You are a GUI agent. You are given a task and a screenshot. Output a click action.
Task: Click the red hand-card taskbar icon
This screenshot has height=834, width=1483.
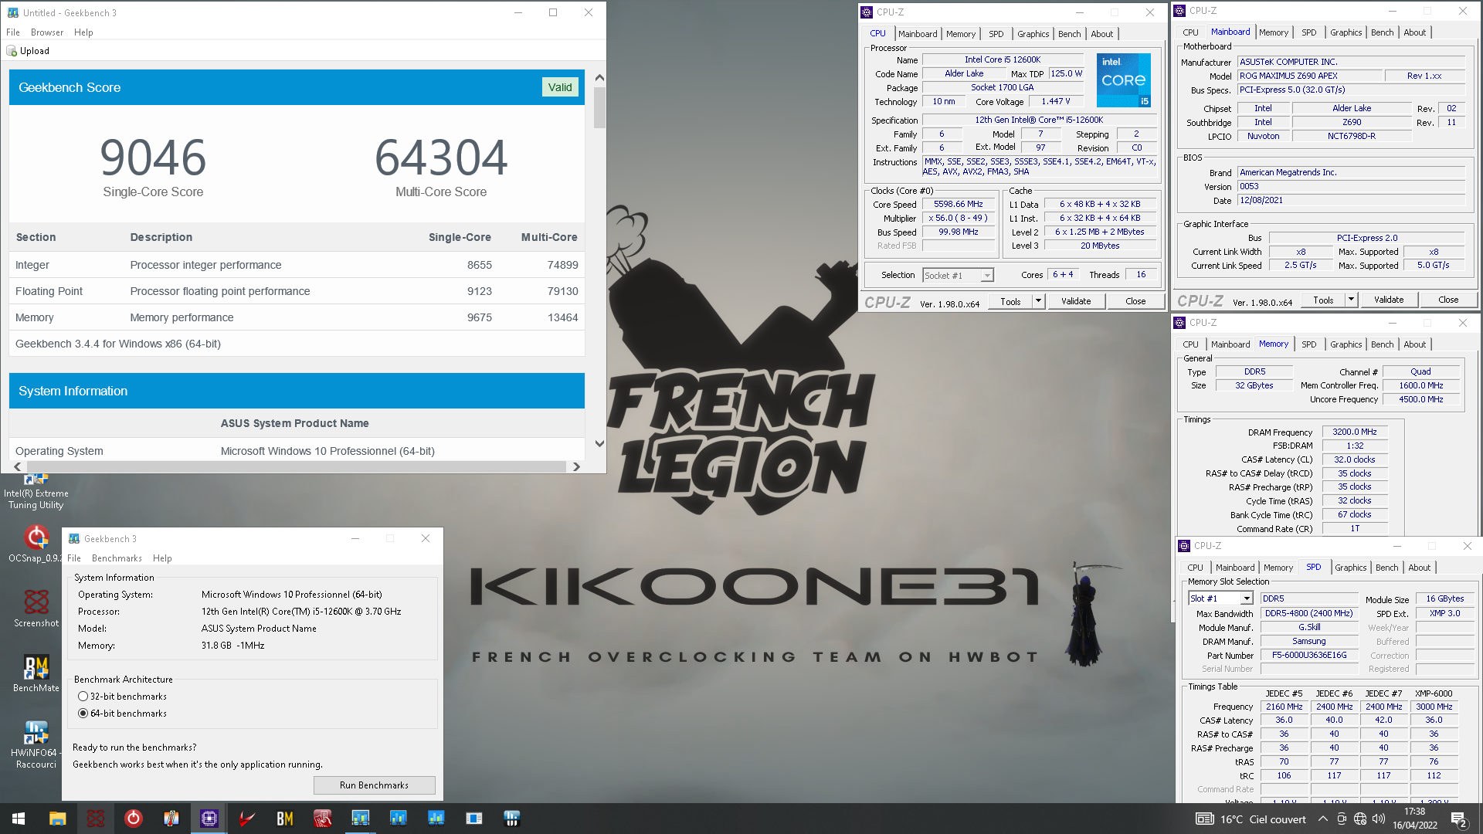tap(322, 819)
